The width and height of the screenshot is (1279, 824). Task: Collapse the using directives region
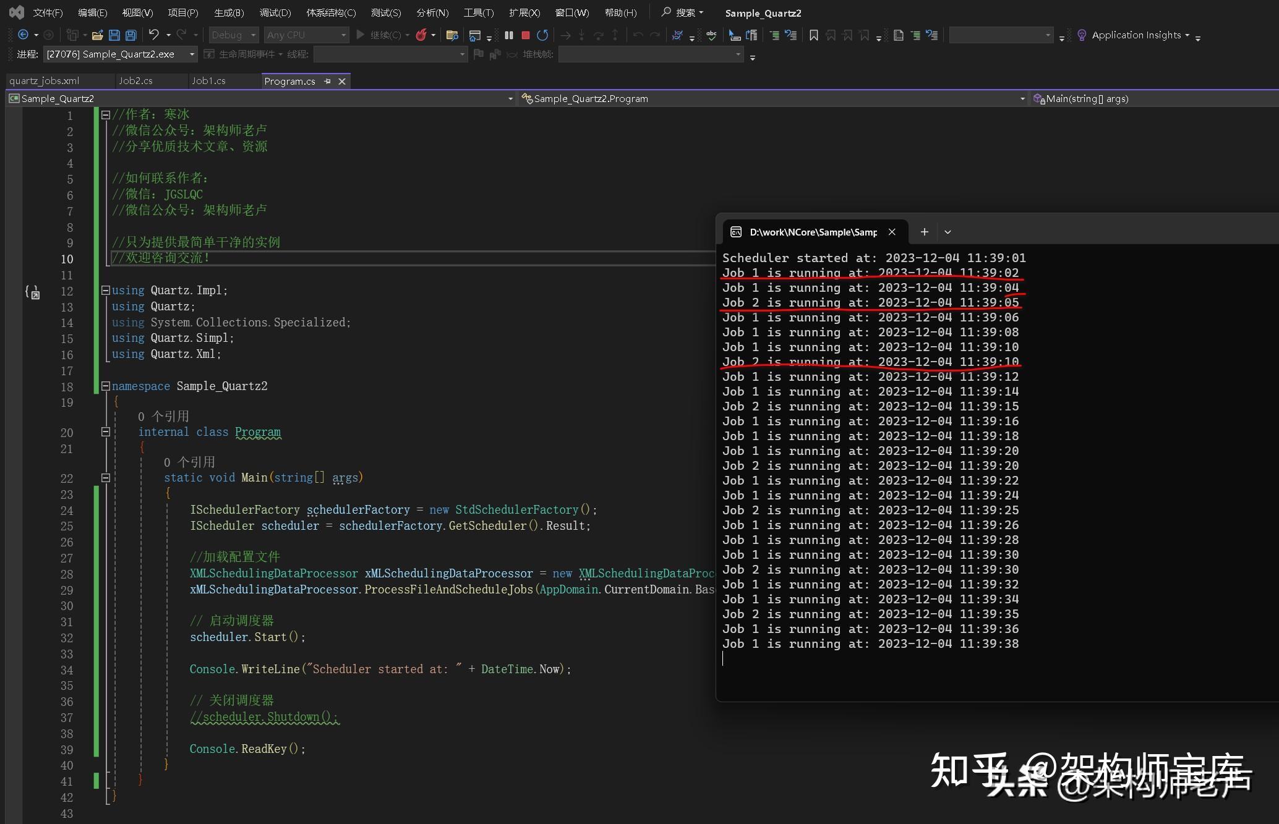[x=105, y=290]
